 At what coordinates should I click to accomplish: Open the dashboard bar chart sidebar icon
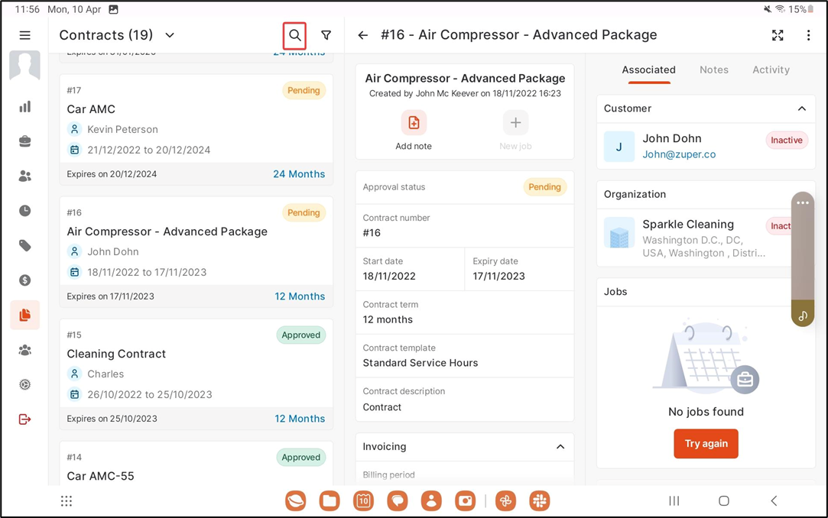(x=25, y=107)
